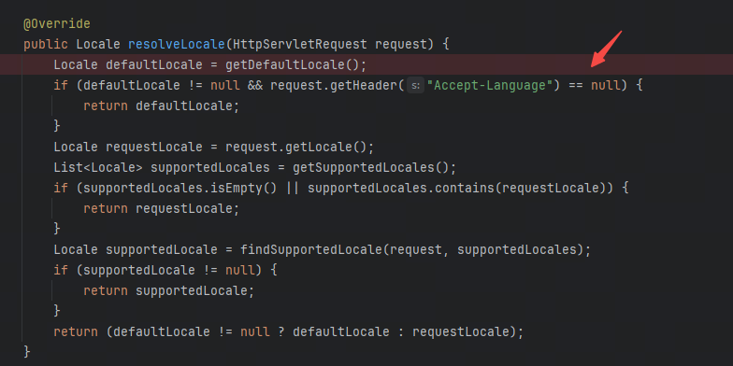Click request.getHeader in the if condition
733x366 pixels.
point(333,86)
